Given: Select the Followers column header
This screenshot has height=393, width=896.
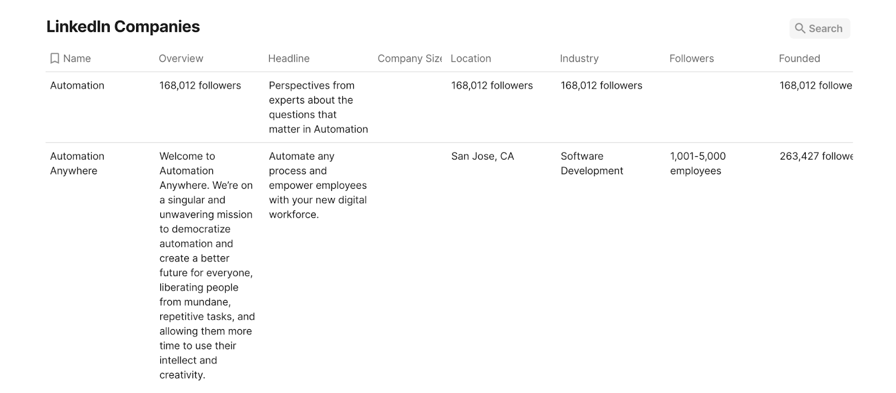Looking at the screenshot, I should click(x=692, y=59).
